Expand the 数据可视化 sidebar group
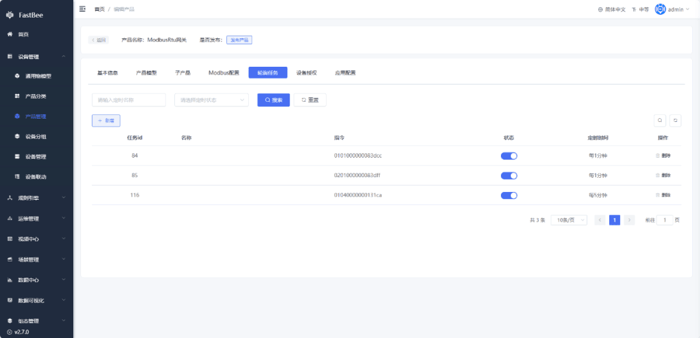This screenshot has height=338, width=700. 36,300
